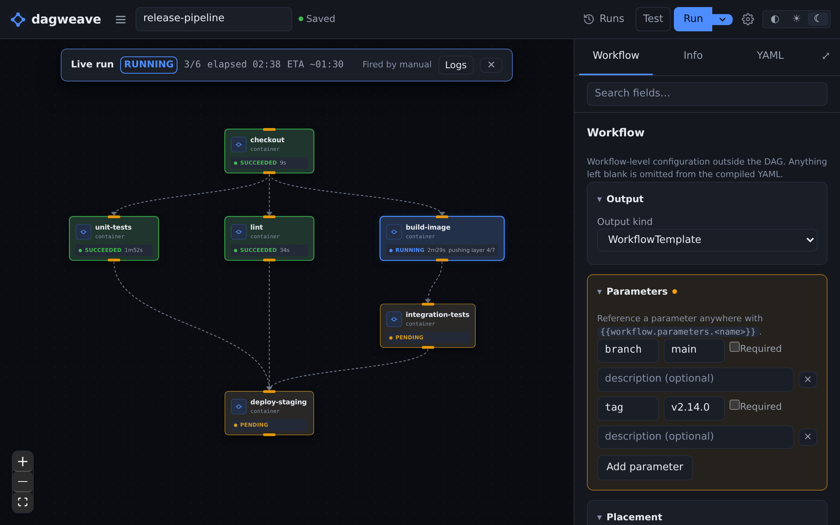Image resolution: width=840 pixels, height=525 pixels.
Task: Edit the main default value field
Action: pyautogui.click(x=694, y=350)
